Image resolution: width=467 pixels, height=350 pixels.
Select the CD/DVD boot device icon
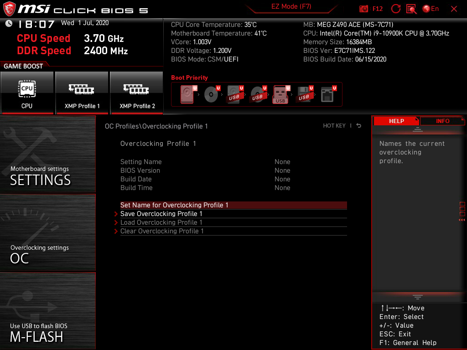[x=211, y=94]
